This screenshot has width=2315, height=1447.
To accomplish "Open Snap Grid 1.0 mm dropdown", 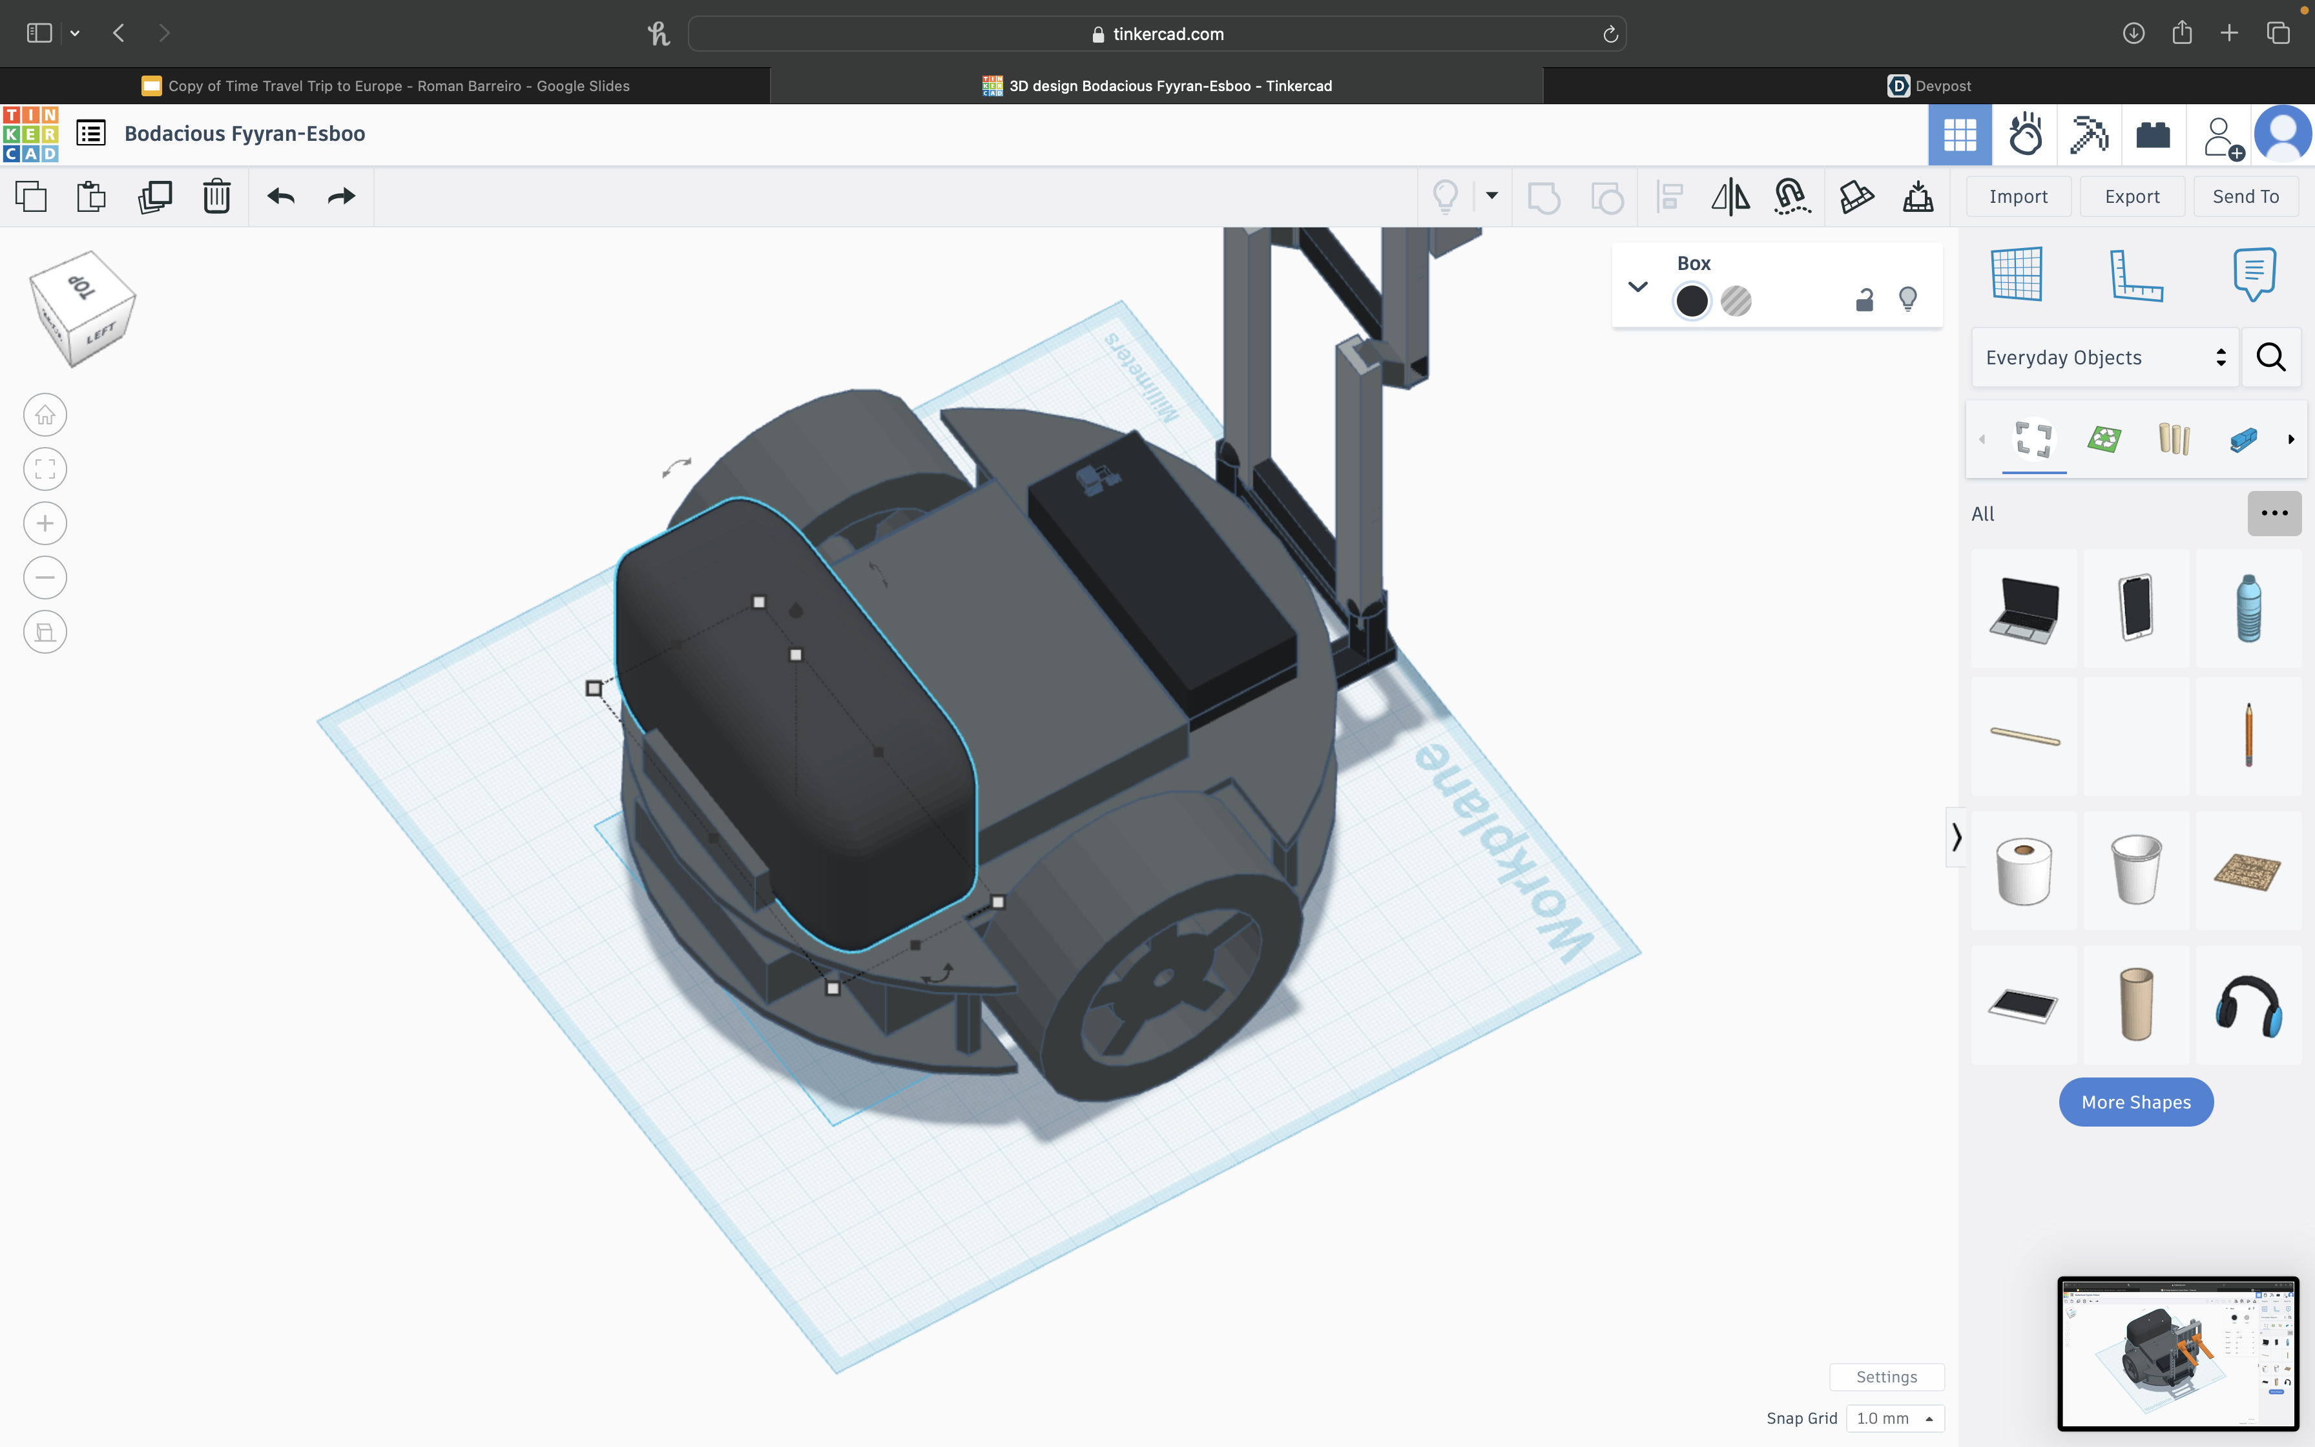I will point(1895,1419).
